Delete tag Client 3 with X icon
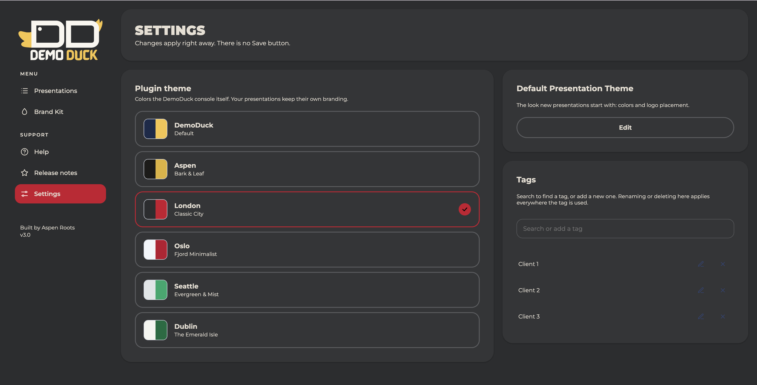This screenshot has width=757, height=385. [723, 317]
